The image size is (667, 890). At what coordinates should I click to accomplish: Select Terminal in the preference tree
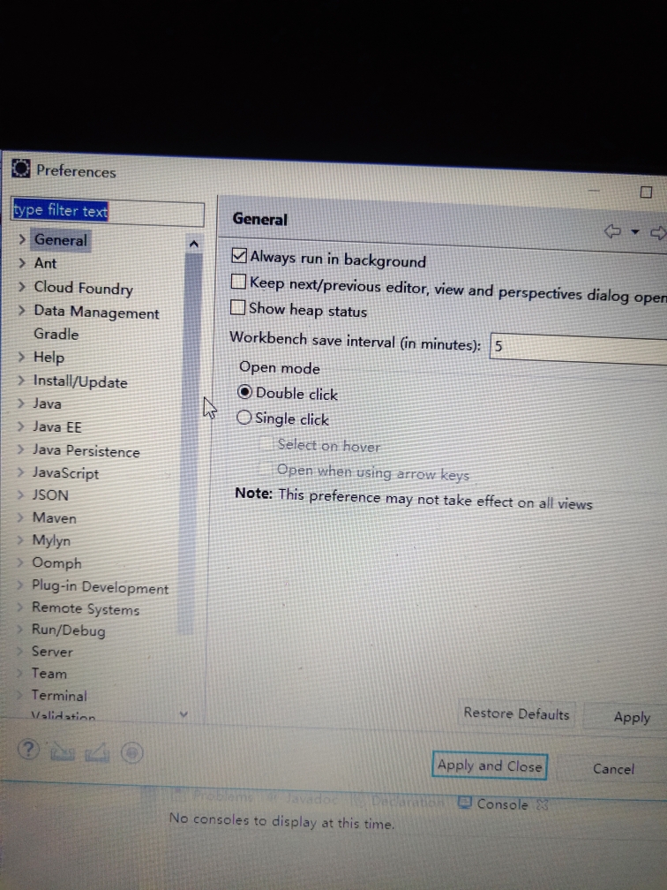59,696
